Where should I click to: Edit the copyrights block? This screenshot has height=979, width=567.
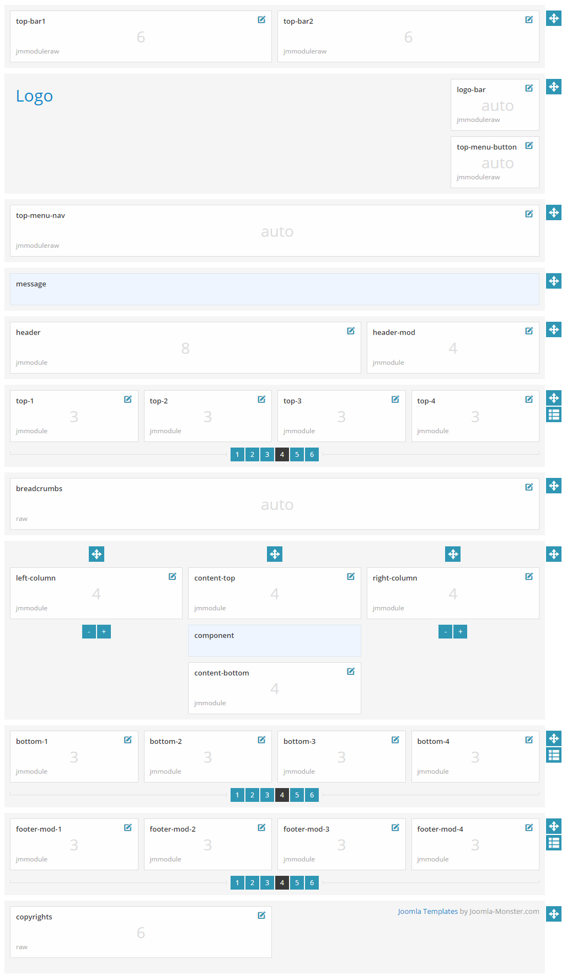261,916
